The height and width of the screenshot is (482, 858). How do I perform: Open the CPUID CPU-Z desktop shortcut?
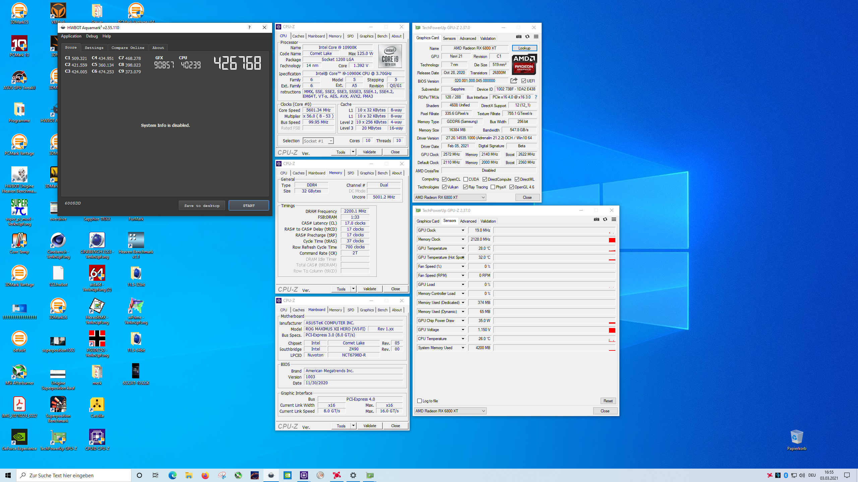click(97, 440)
